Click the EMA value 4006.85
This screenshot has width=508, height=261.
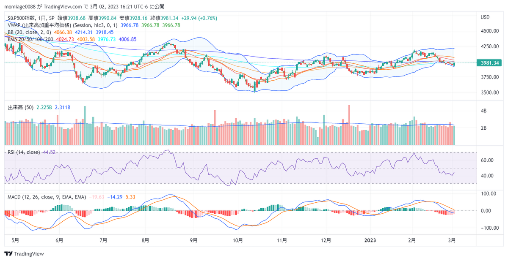coord(127,39)
